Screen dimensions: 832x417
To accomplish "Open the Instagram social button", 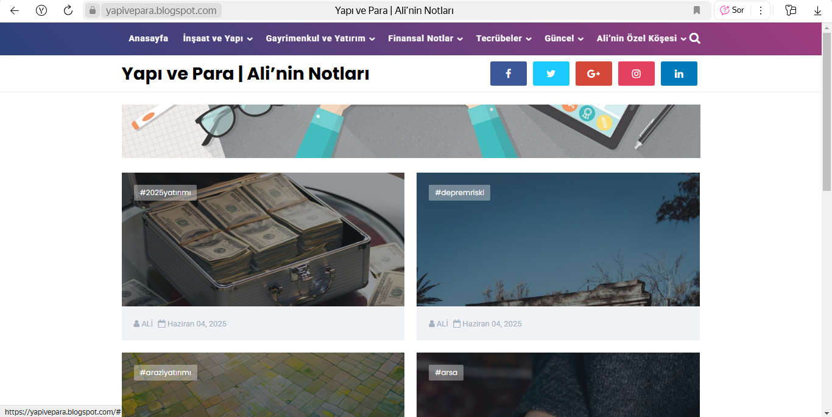I will click(x=636, y=74).
